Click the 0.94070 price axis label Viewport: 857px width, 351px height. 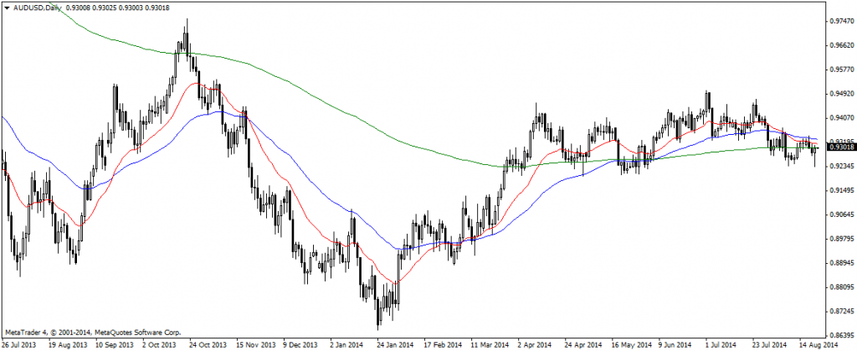tap(840, 118)
